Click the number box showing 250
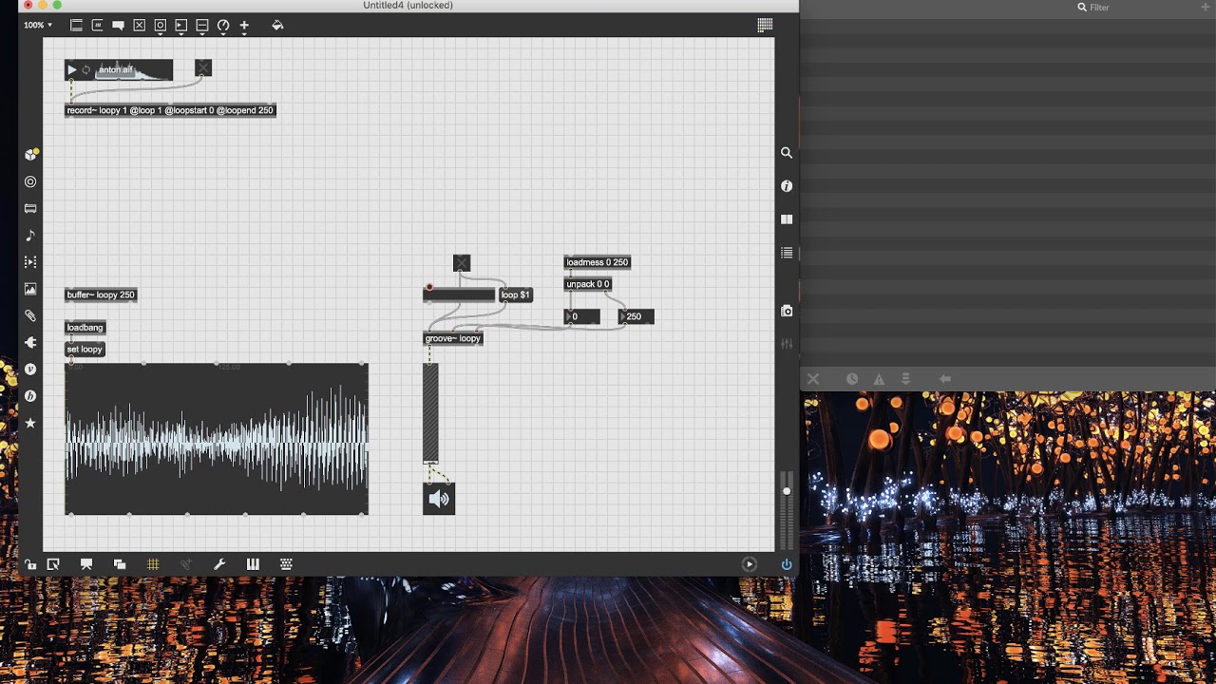 click(x=636, y=316)
